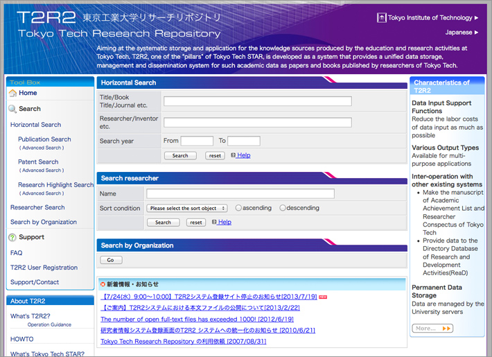Focus the Title/Book Title/Journal input field

click(258, 101)
